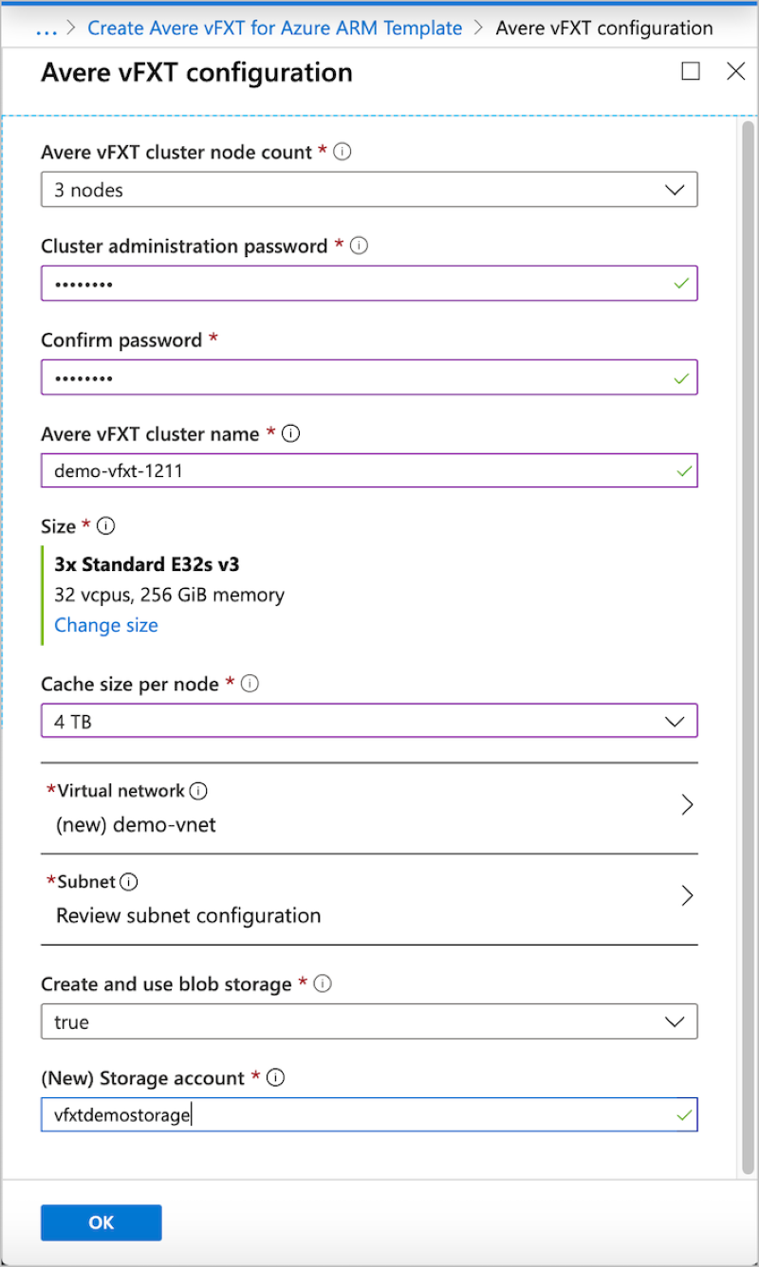Click the Avere vFXT configuration breadcrumb text
Screen dimensions: 759x1267
[x=604, y=28]
